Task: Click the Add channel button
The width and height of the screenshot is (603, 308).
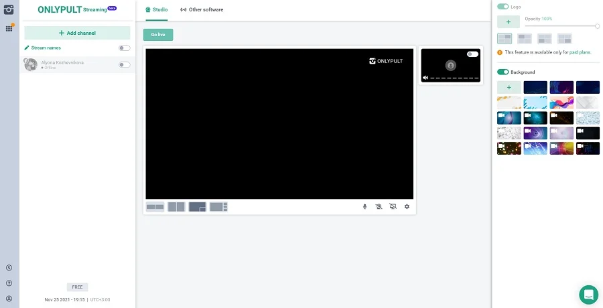Action: (x=77, y=33)
